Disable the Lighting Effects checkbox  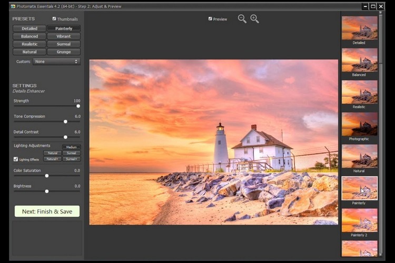[15, 159]
